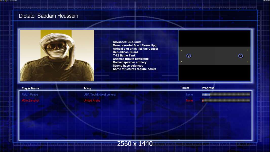Select the yellow star near position 1, upper

tap(248, 50)
